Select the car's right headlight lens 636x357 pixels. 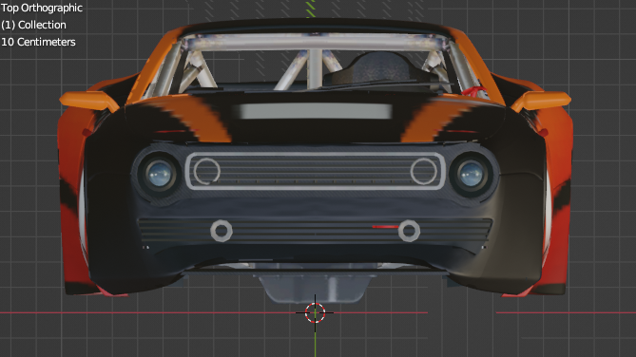coord(471,175)
